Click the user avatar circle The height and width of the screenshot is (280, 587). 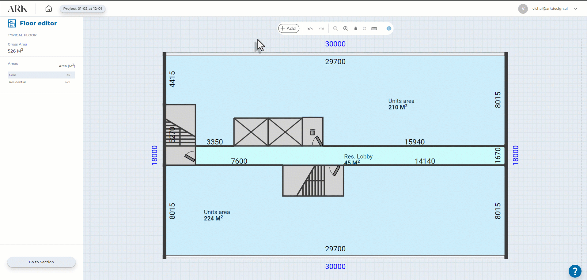click(523, 9)
